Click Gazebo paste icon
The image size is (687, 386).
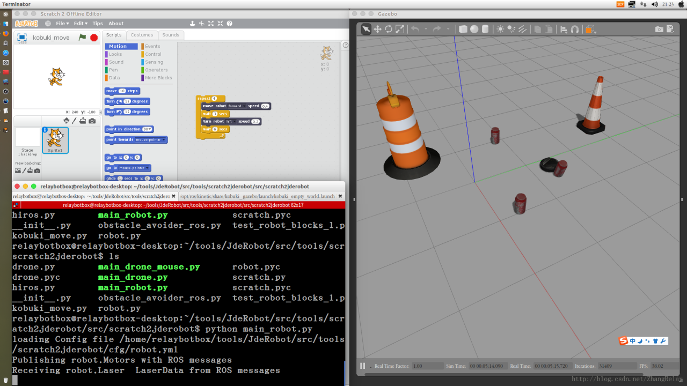(549, 29)
